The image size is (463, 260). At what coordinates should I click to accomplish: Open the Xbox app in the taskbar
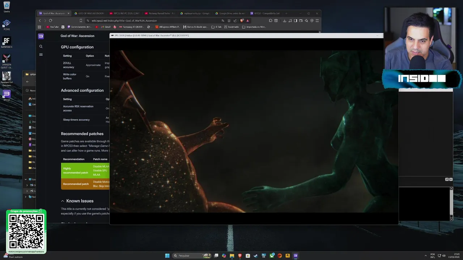tap(272, 256)
